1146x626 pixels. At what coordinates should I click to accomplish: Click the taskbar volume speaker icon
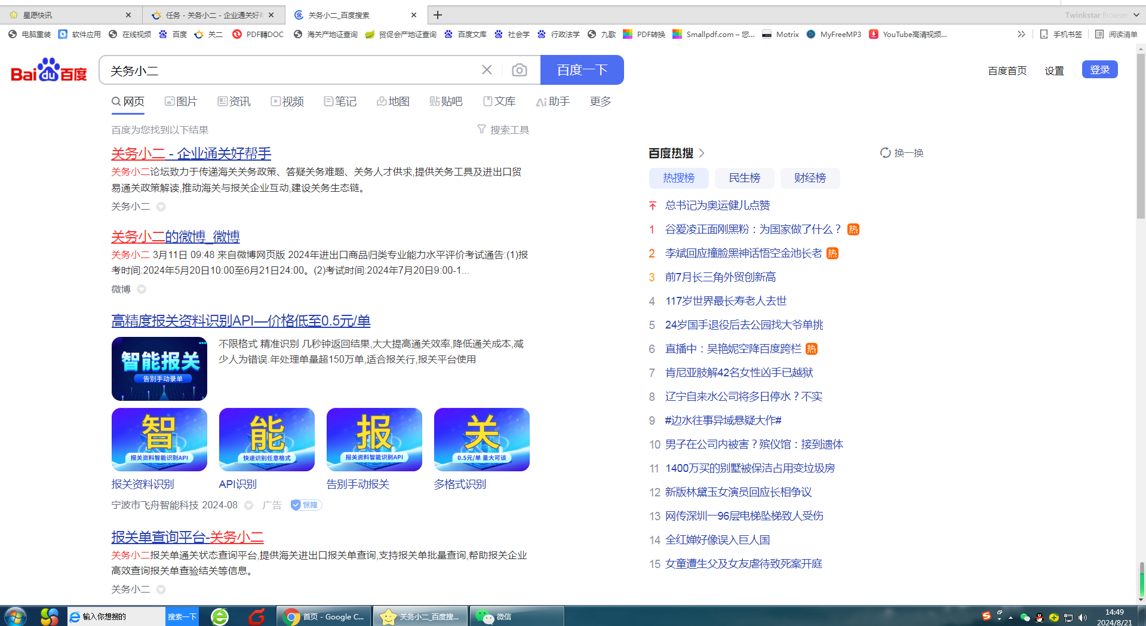[x=1083, y=617]
